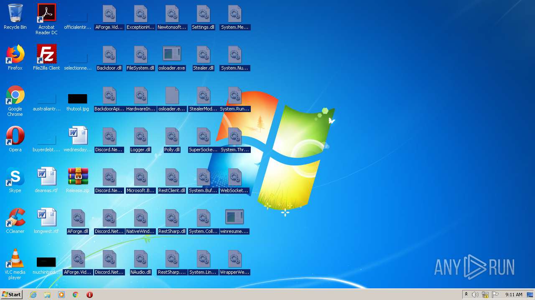Select the AForge.dll file
This screenshot has width=535, height=300.
78,221
